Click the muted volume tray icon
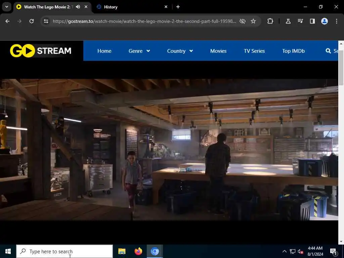The height and width of the screenshot is (258, 344). coord(300,251)
